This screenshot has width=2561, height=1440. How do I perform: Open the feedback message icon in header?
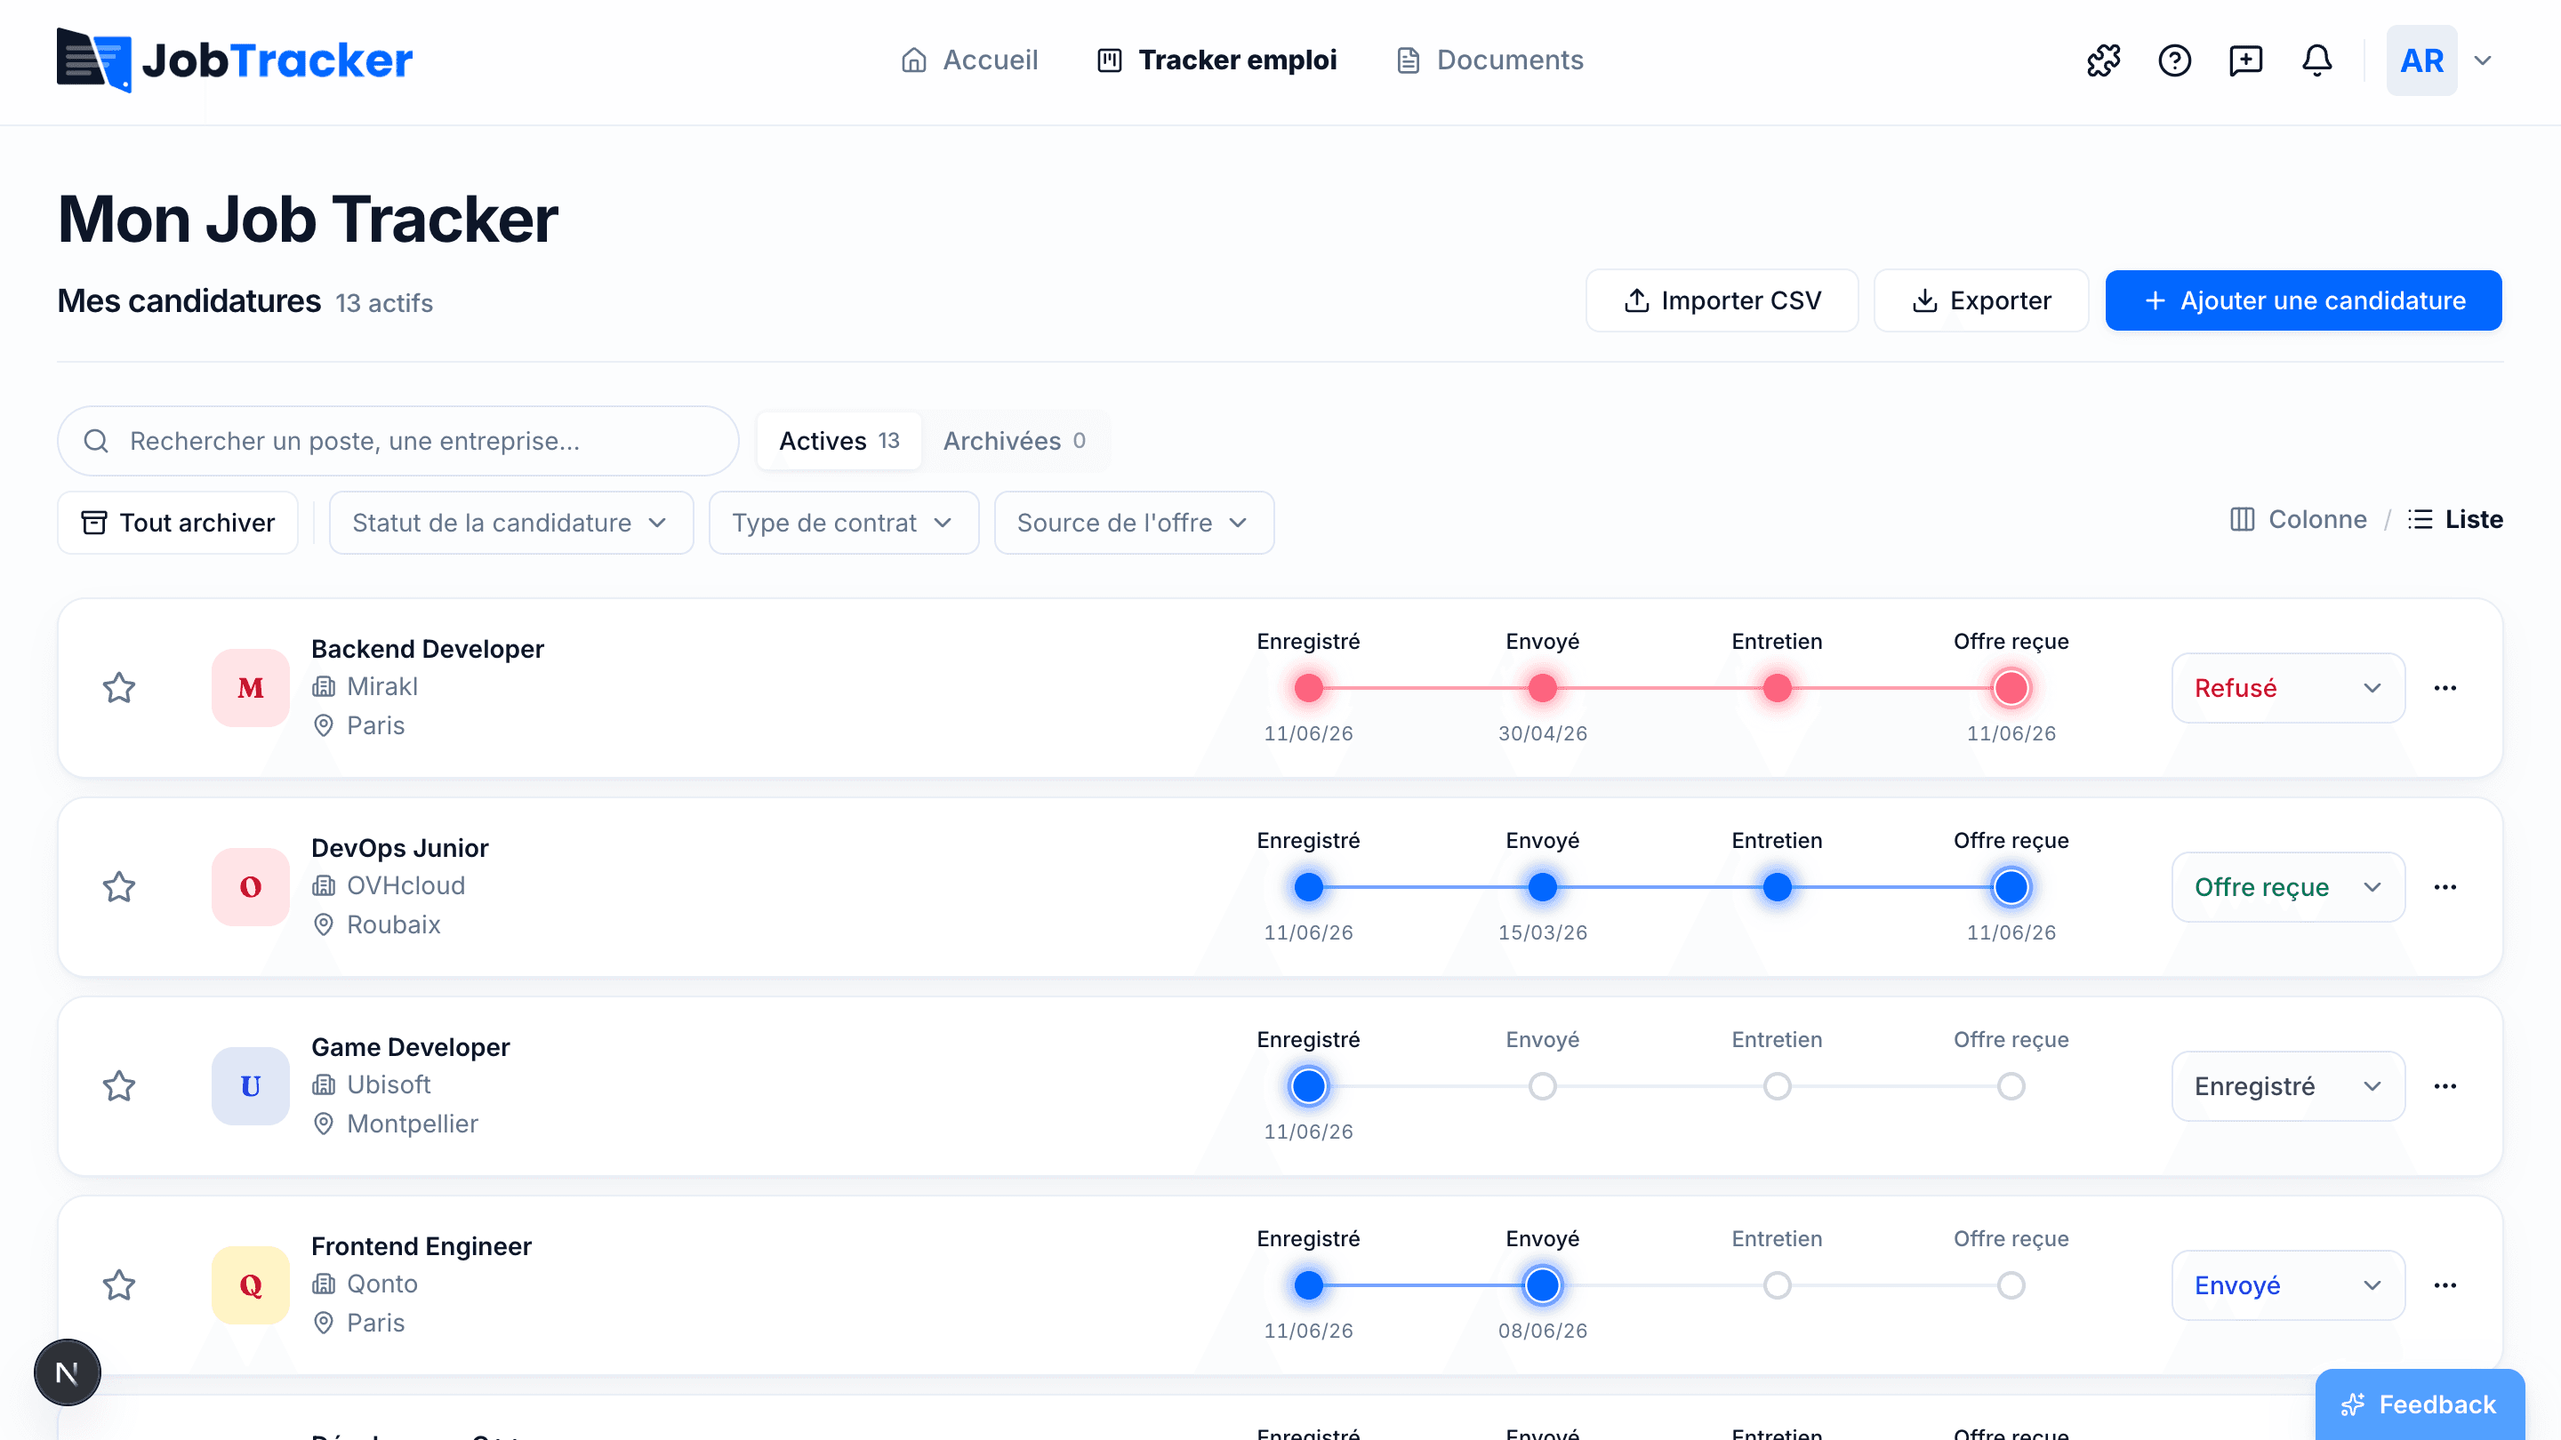2246,60
